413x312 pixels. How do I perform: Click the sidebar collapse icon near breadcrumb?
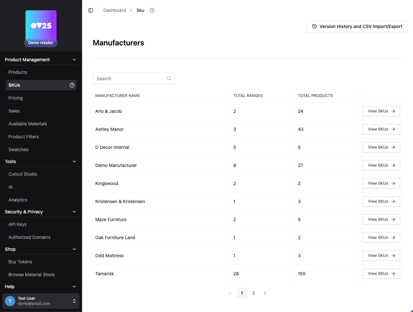pyautogui.click(x=91, y=10)
